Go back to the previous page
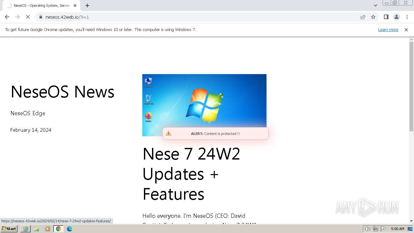414x233 pixels. point(7,17)
